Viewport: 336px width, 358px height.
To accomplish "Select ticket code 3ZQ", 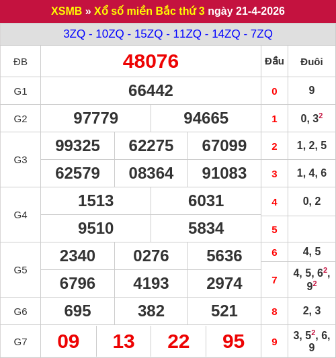I will (74, 34).
